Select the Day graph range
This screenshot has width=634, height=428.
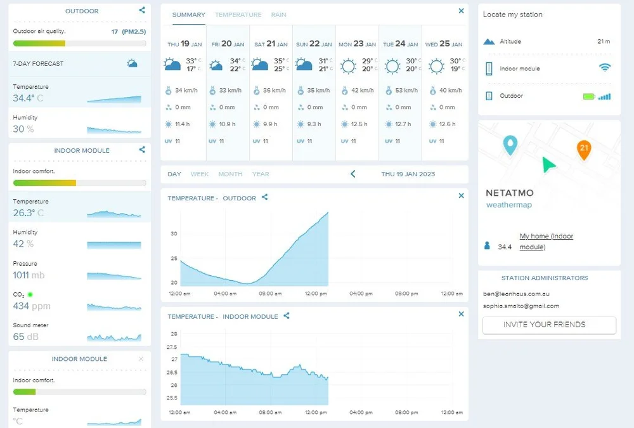[174, 174]
